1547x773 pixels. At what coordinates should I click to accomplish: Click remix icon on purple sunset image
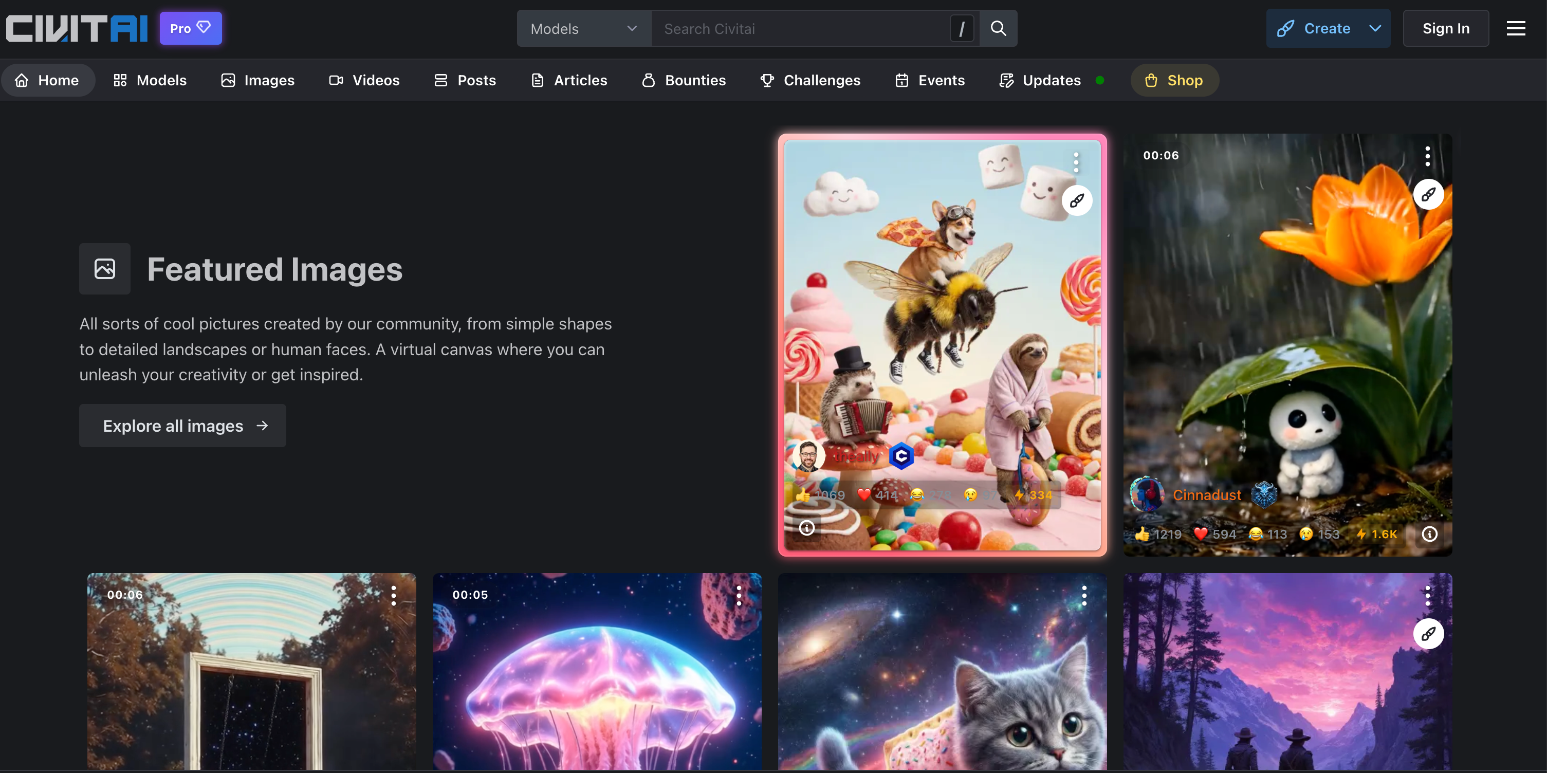pos(1428,633)
